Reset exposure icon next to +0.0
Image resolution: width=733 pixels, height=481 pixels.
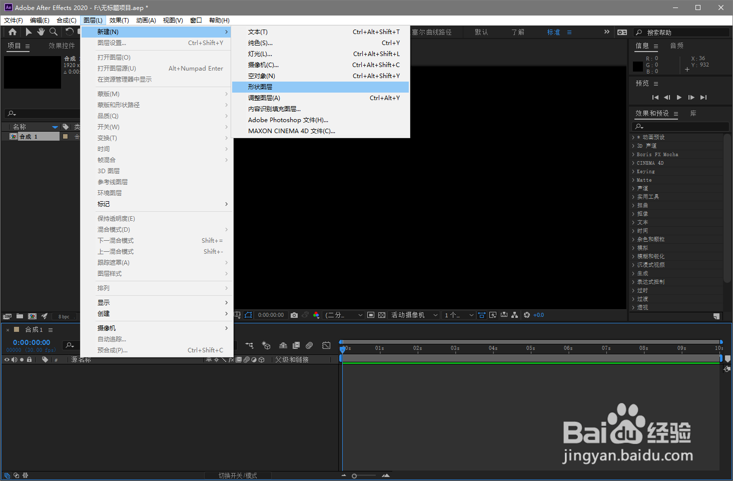click(x=527, y=315)
